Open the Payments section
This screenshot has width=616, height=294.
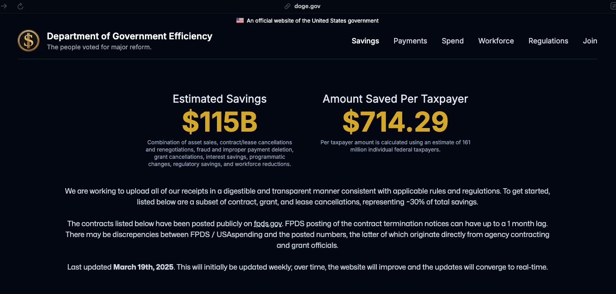(x=410, y=41)
